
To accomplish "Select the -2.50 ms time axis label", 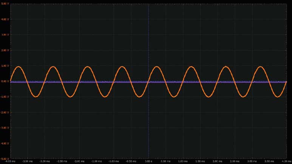I will (62, 160).
